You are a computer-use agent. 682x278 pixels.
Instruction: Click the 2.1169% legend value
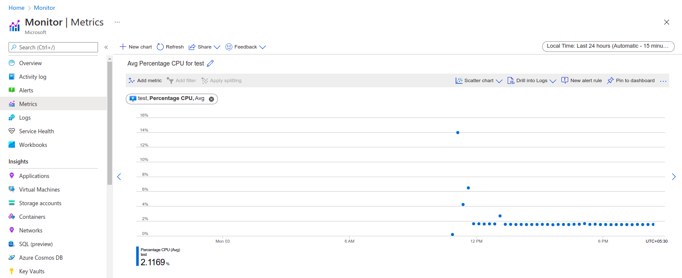click(x=155, y=262)
